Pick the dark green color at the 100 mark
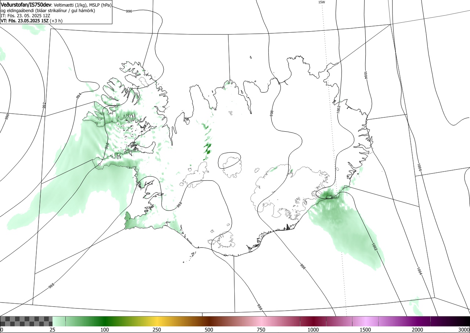Viewport: 470px width, 333px height. coord(105,321)
